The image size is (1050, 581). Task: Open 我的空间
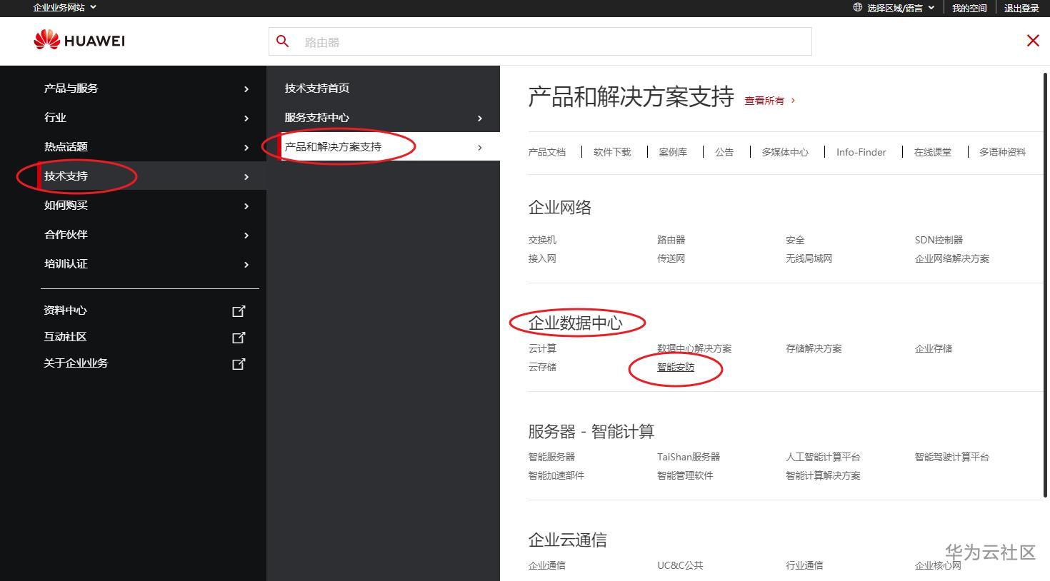969,8
